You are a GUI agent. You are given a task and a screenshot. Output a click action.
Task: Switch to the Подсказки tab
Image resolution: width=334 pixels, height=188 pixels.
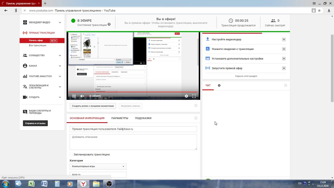point(143,118)
